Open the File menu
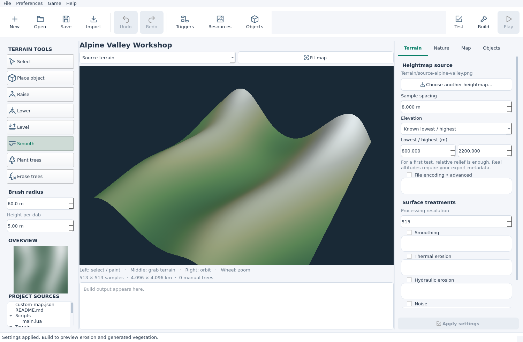 coord(7,3)
